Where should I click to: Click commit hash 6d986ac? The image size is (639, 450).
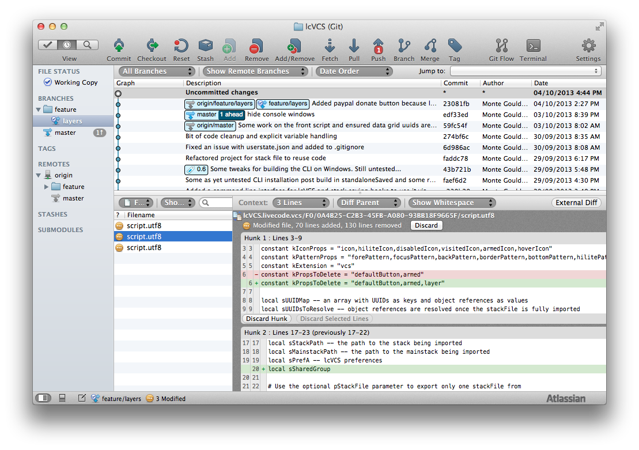coord(456,148)
